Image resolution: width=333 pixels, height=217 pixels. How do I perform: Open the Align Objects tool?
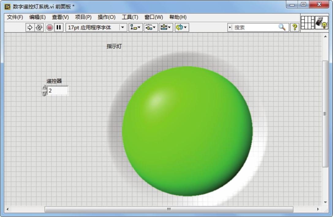pyautogui.click(x=135, y=27)
